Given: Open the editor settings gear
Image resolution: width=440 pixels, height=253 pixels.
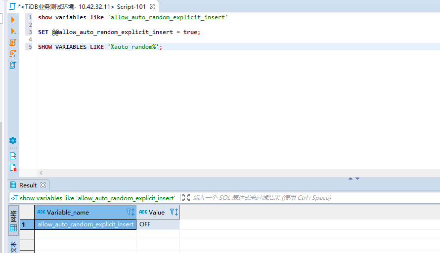Looking at the screenshot, I should [13, 141].
